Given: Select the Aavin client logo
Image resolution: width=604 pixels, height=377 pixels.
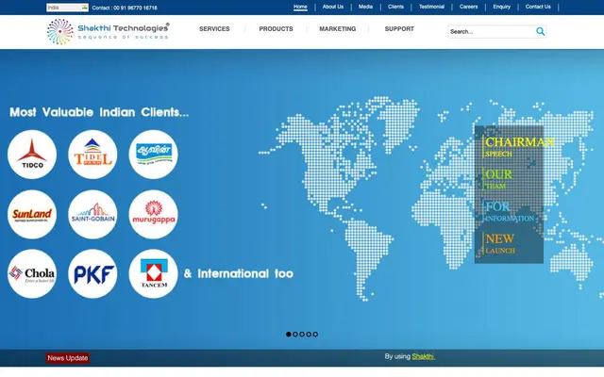Looking at the screenshot, I should tap(153, 155).
